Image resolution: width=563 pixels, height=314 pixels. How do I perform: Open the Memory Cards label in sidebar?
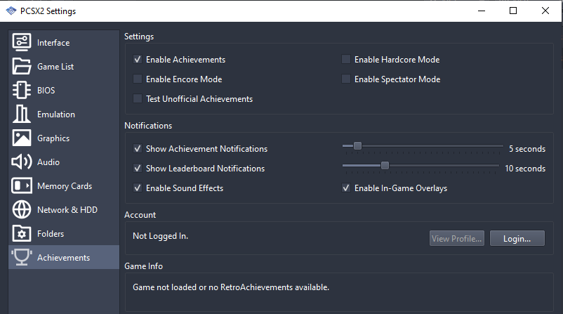pos(65,186)
